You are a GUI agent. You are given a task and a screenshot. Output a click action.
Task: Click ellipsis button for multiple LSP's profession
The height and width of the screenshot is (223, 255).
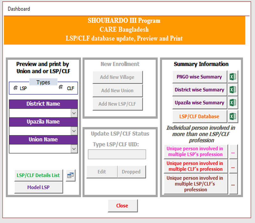pyautogui.click(x=233, y=152)
